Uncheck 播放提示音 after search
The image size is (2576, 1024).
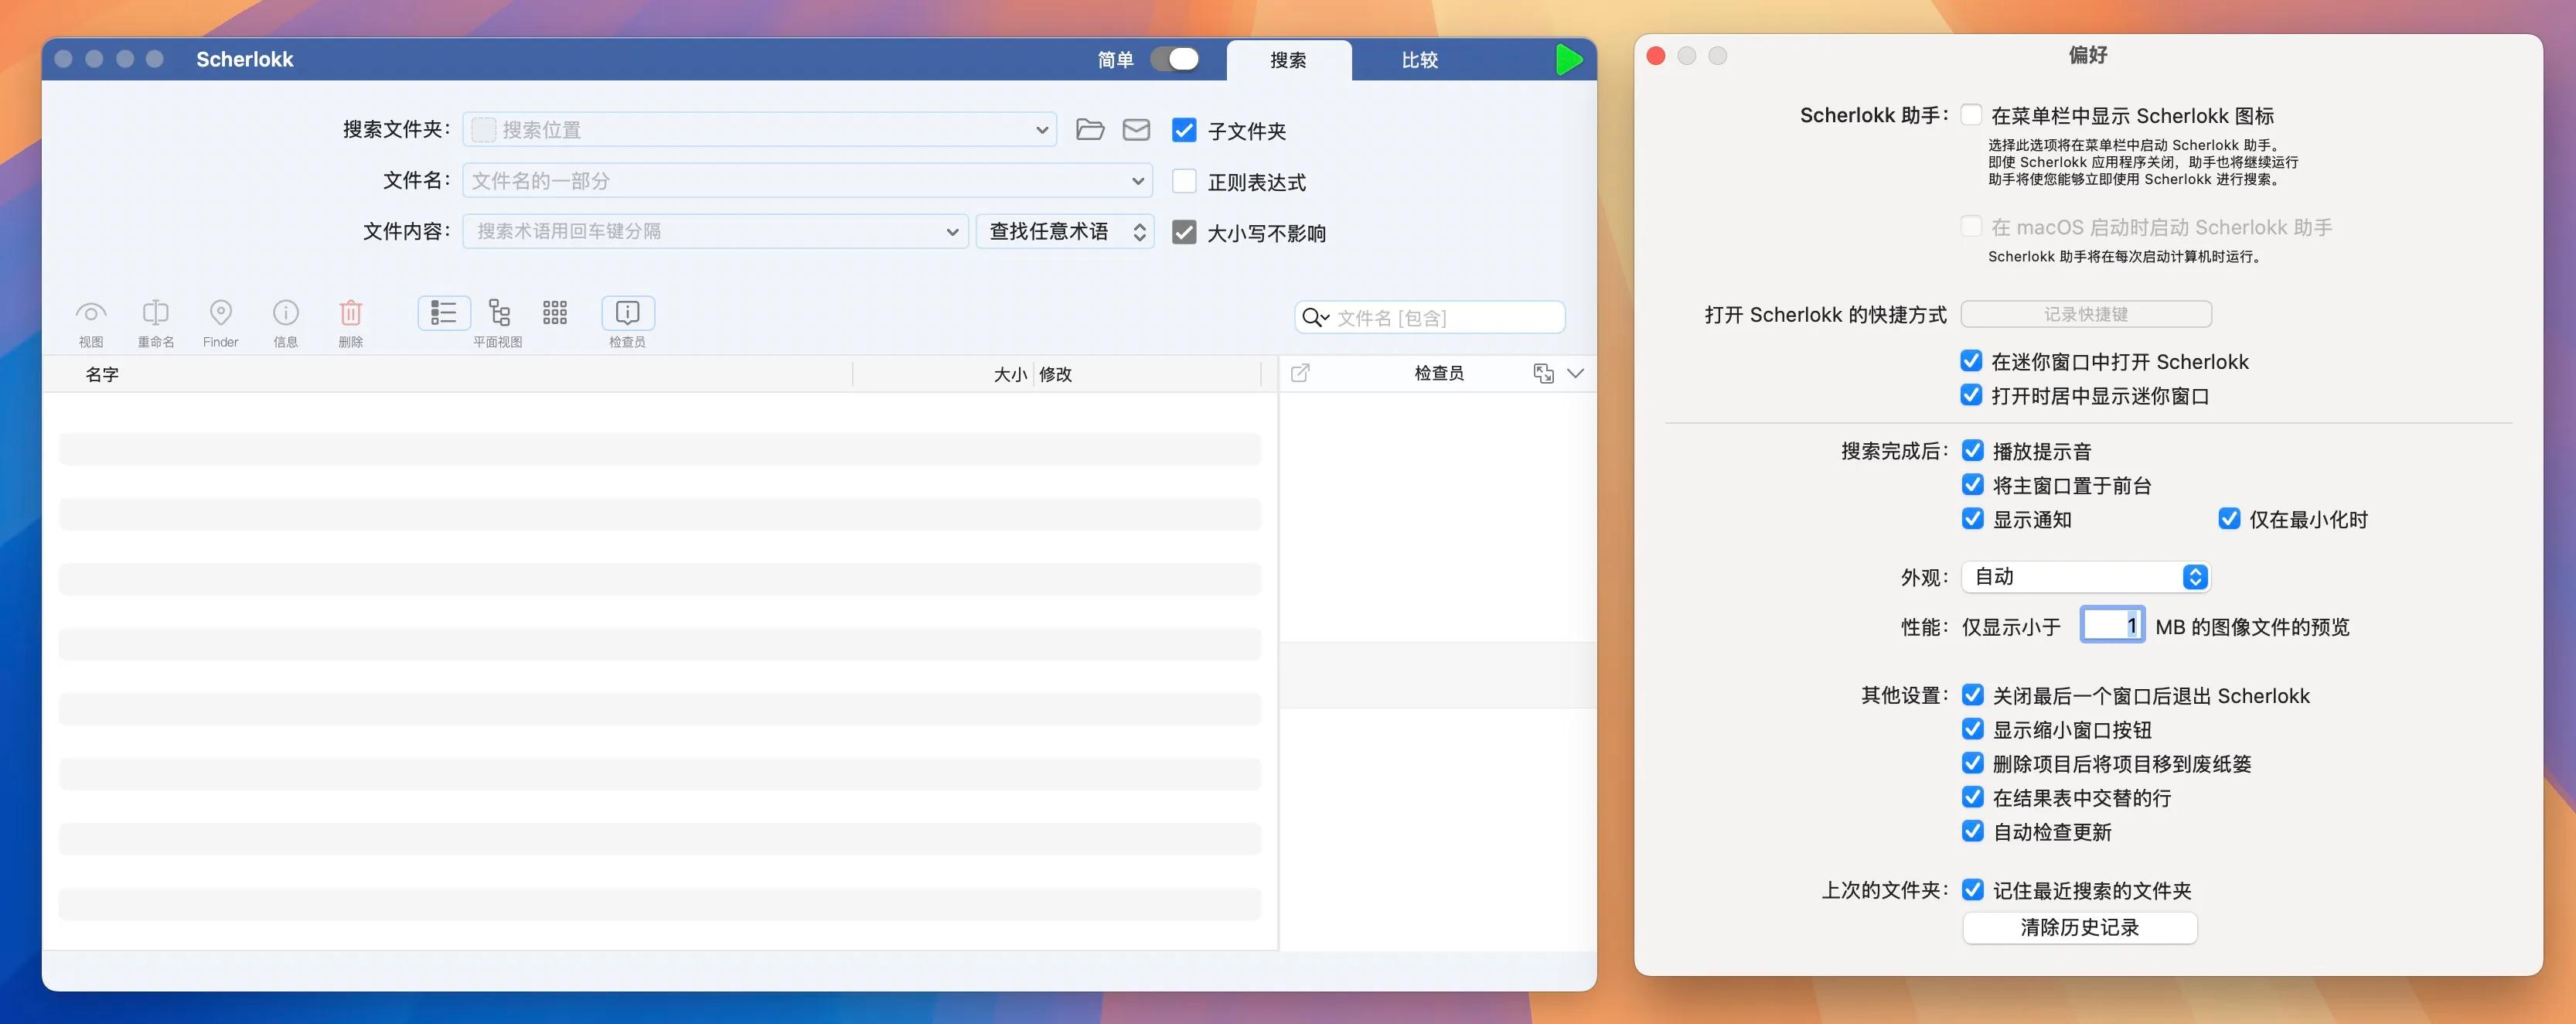click(x=1972, y=451)
